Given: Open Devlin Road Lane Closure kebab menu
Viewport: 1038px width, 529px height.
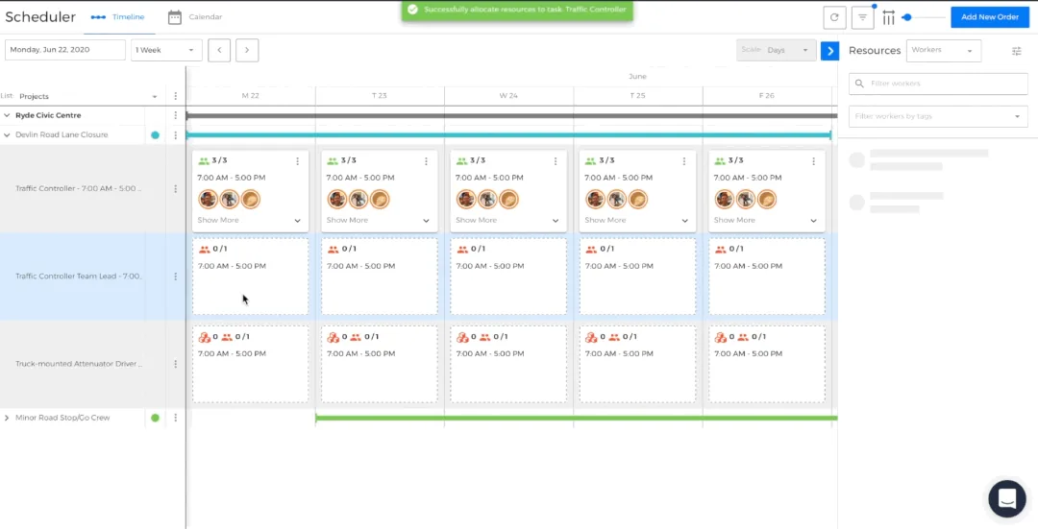Looking at the screenshot, I should tap(176, 135).
